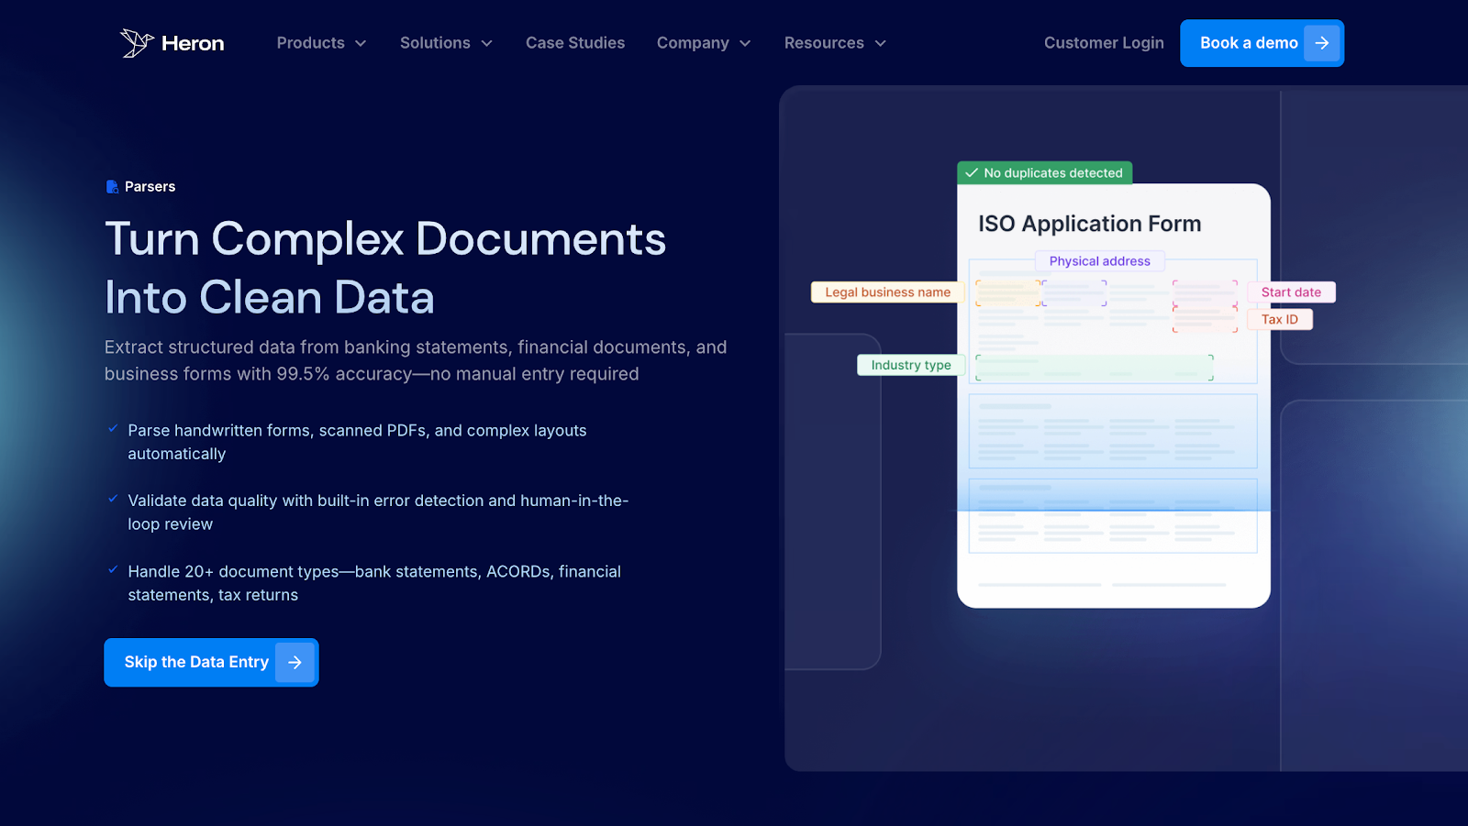Click the Legal business name tag

point(887,292)
